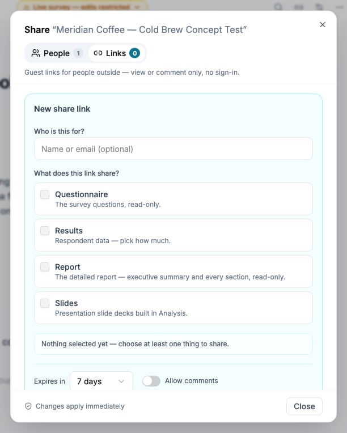Click the shield icon beside Changes apply immediately
The height and width of the screenshot is (433, 347).
pyautogui.click(x=28, y=406)
